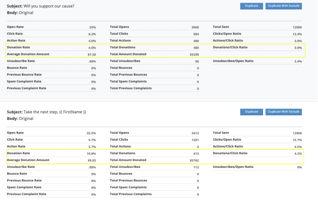Click Duplicate for the second email variant
The image size is (318, 205).
click(251, 112)
